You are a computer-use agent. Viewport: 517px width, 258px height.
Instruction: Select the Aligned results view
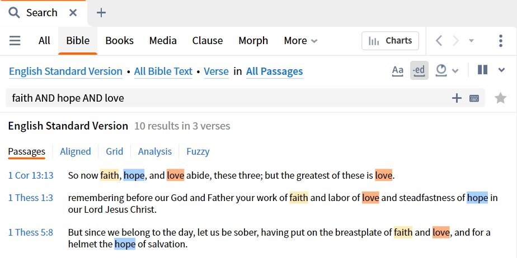pyautogui.click(x=75, y=151)
